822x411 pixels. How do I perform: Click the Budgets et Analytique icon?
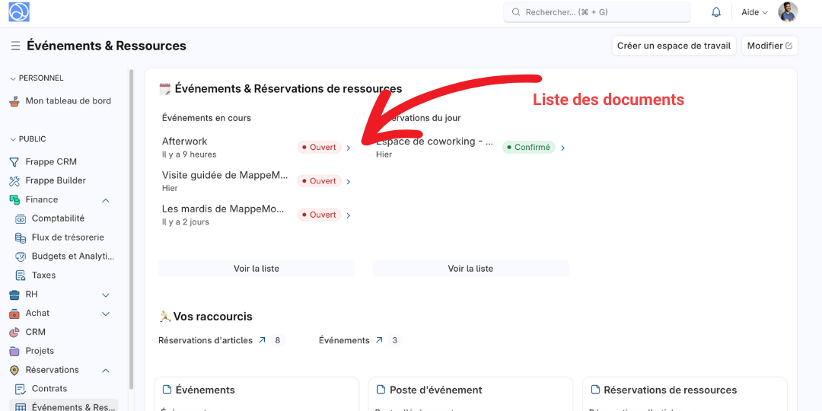coord(21,256)
